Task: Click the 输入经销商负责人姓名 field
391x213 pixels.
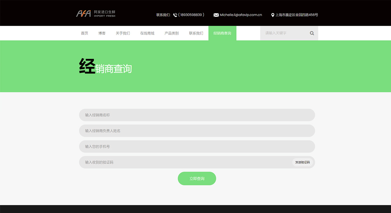Action: click(x=197, y=131)
